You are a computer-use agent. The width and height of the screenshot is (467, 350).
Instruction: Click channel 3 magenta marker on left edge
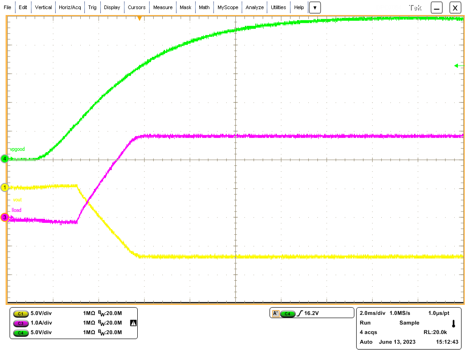pyautogui.click(x=4, y=217)
